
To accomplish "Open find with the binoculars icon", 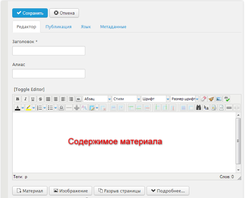I will [199, 107].
